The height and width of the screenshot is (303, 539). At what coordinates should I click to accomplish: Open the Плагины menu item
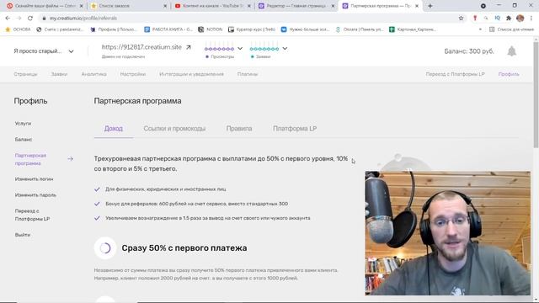248,74
